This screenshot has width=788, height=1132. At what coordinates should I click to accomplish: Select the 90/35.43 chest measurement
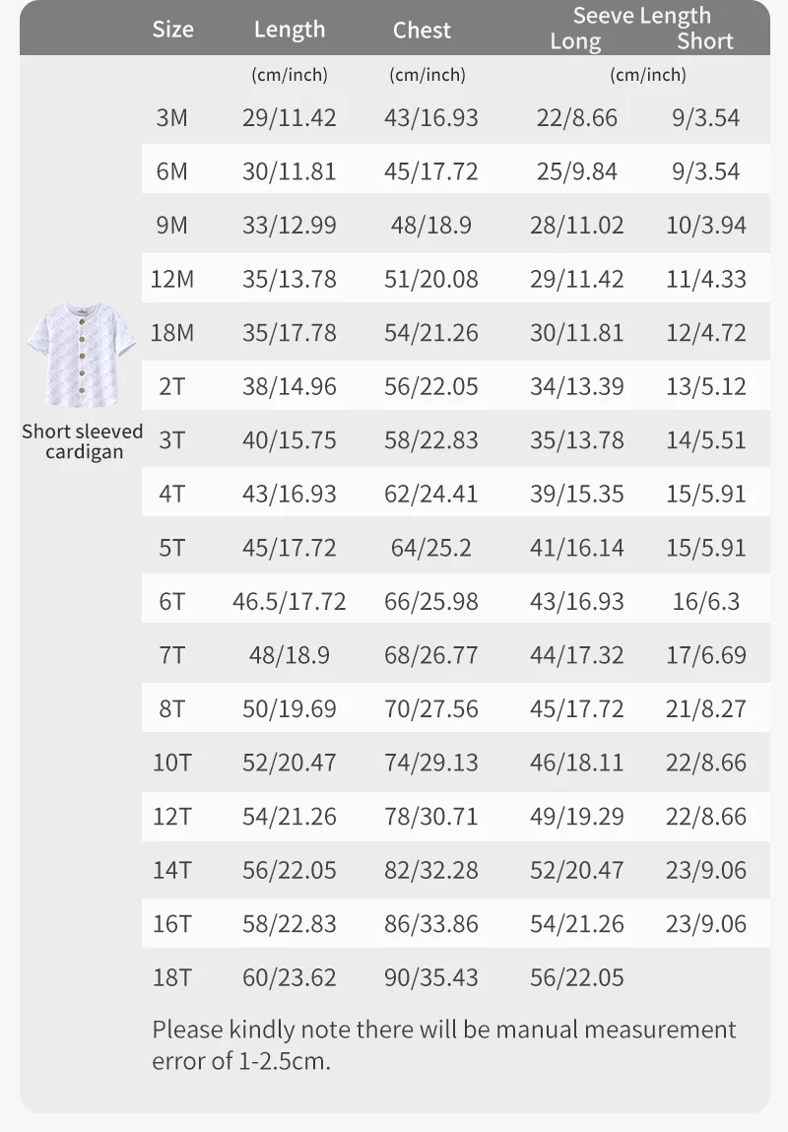coord(430,977)
